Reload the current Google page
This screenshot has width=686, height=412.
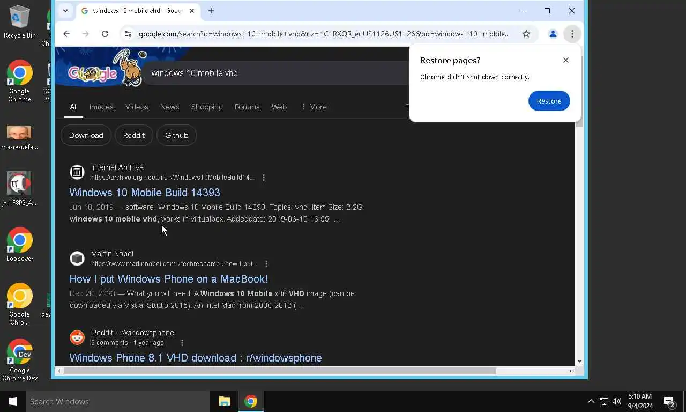pyautogui.click(x=105, y=34)
